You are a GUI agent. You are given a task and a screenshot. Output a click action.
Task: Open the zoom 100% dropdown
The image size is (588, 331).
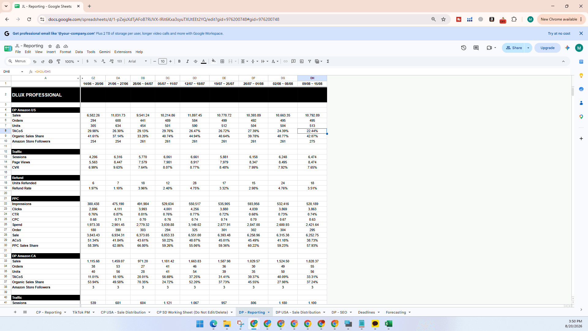pyautogui.click(x=72, y=61)
